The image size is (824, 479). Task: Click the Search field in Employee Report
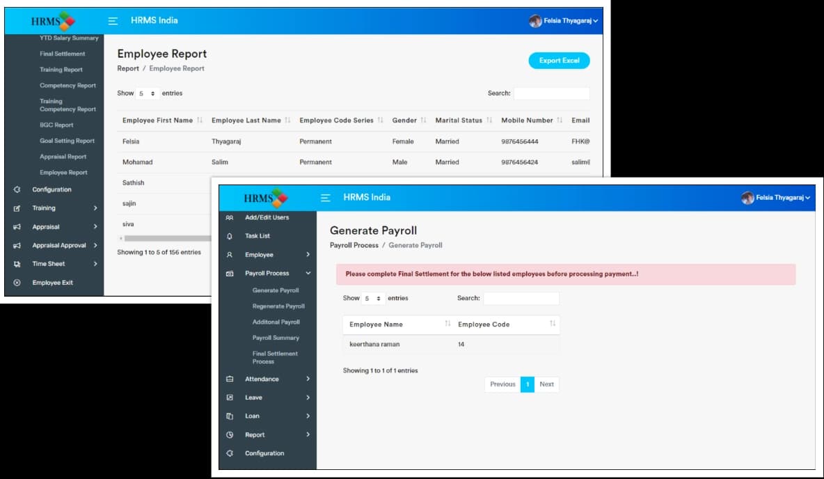click(x=551, y=93)
